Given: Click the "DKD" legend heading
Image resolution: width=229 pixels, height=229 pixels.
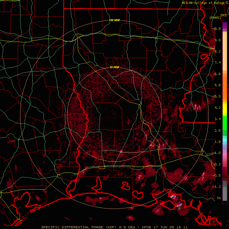Looking at the screenshot, I should coord(223,15).
